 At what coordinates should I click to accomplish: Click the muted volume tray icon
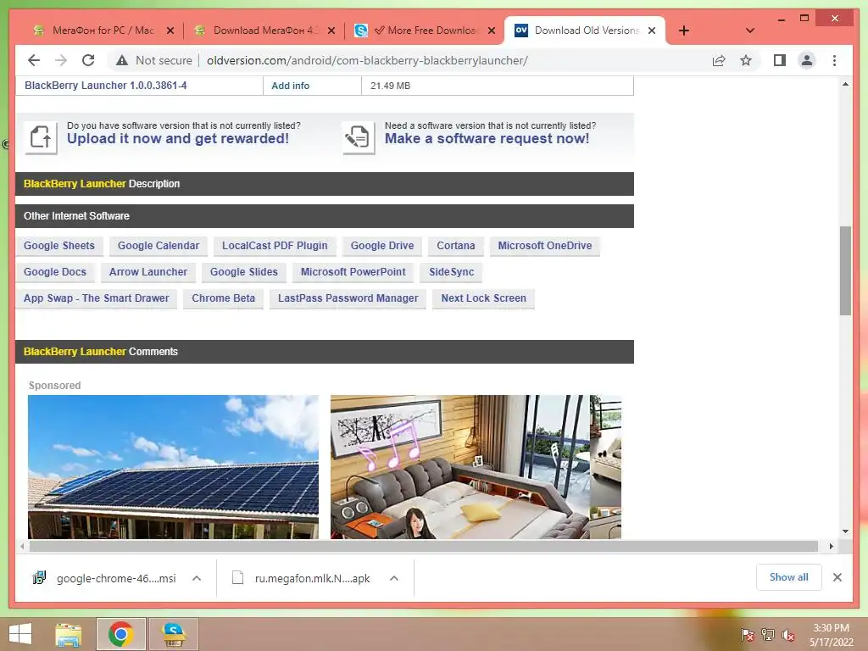(x=788, y=634)
